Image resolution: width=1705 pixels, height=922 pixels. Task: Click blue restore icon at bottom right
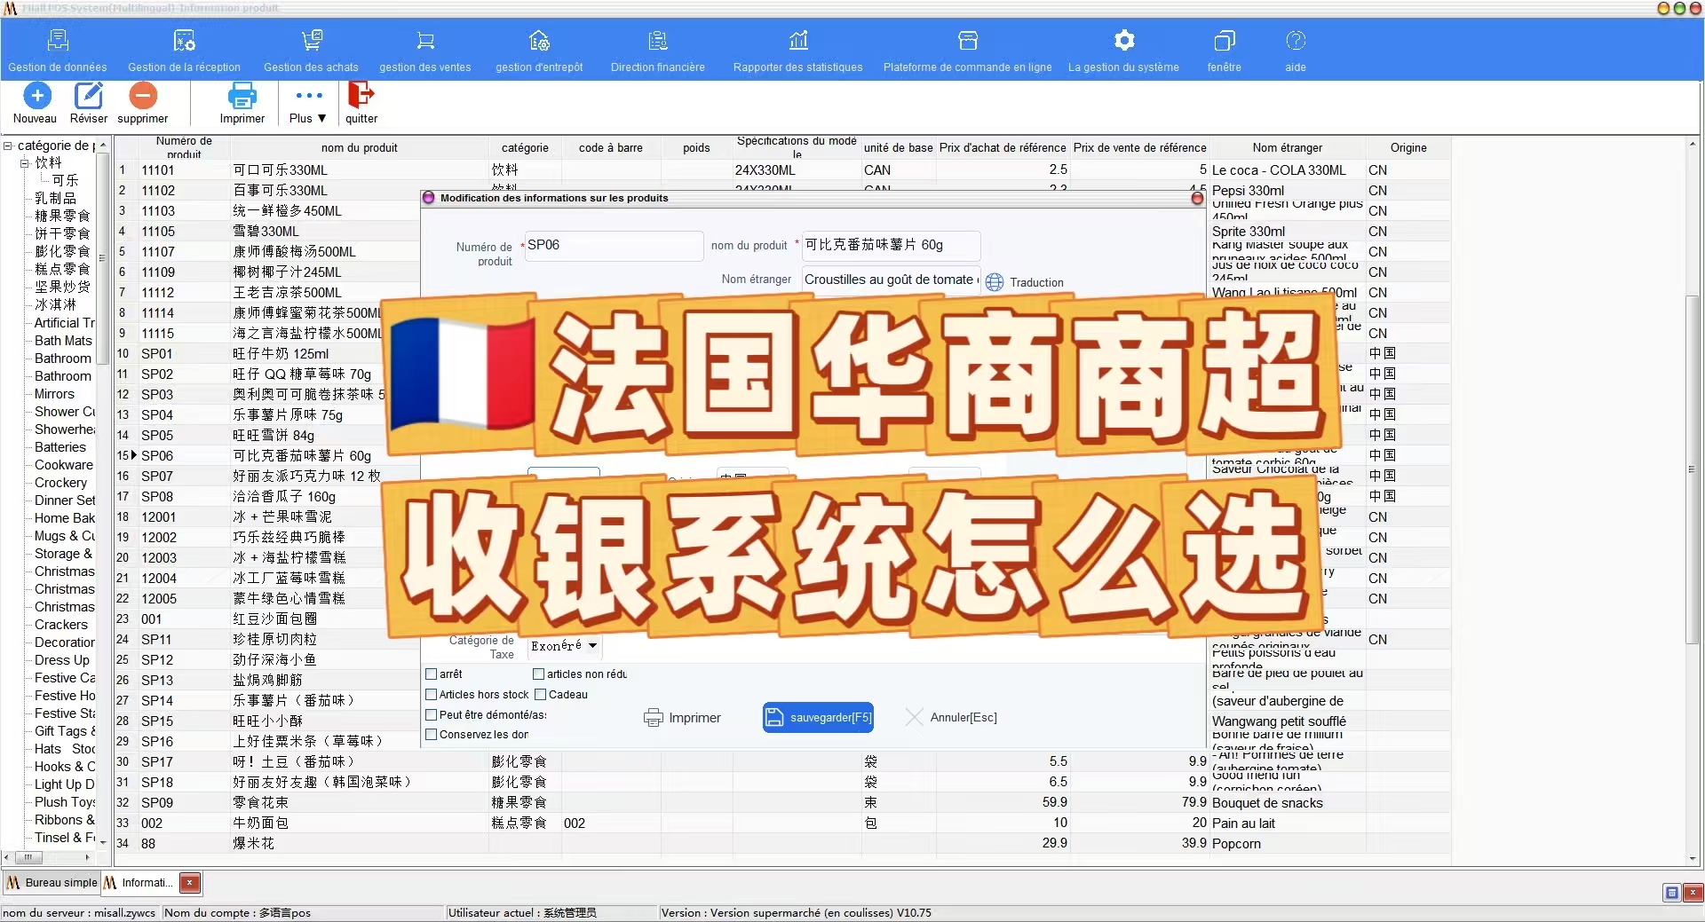click(1672, 893)
